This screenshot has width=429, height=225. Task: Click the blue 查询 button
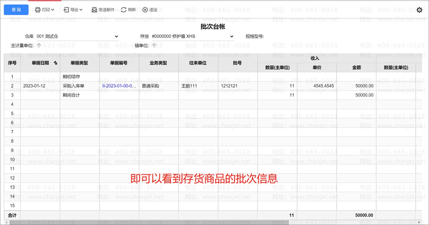pyautogui.click(x=16, y=10)
